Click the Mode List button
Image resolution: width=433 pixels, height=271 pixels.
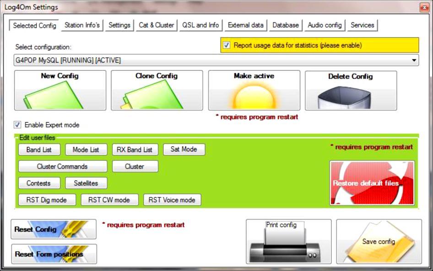[86, 150]
